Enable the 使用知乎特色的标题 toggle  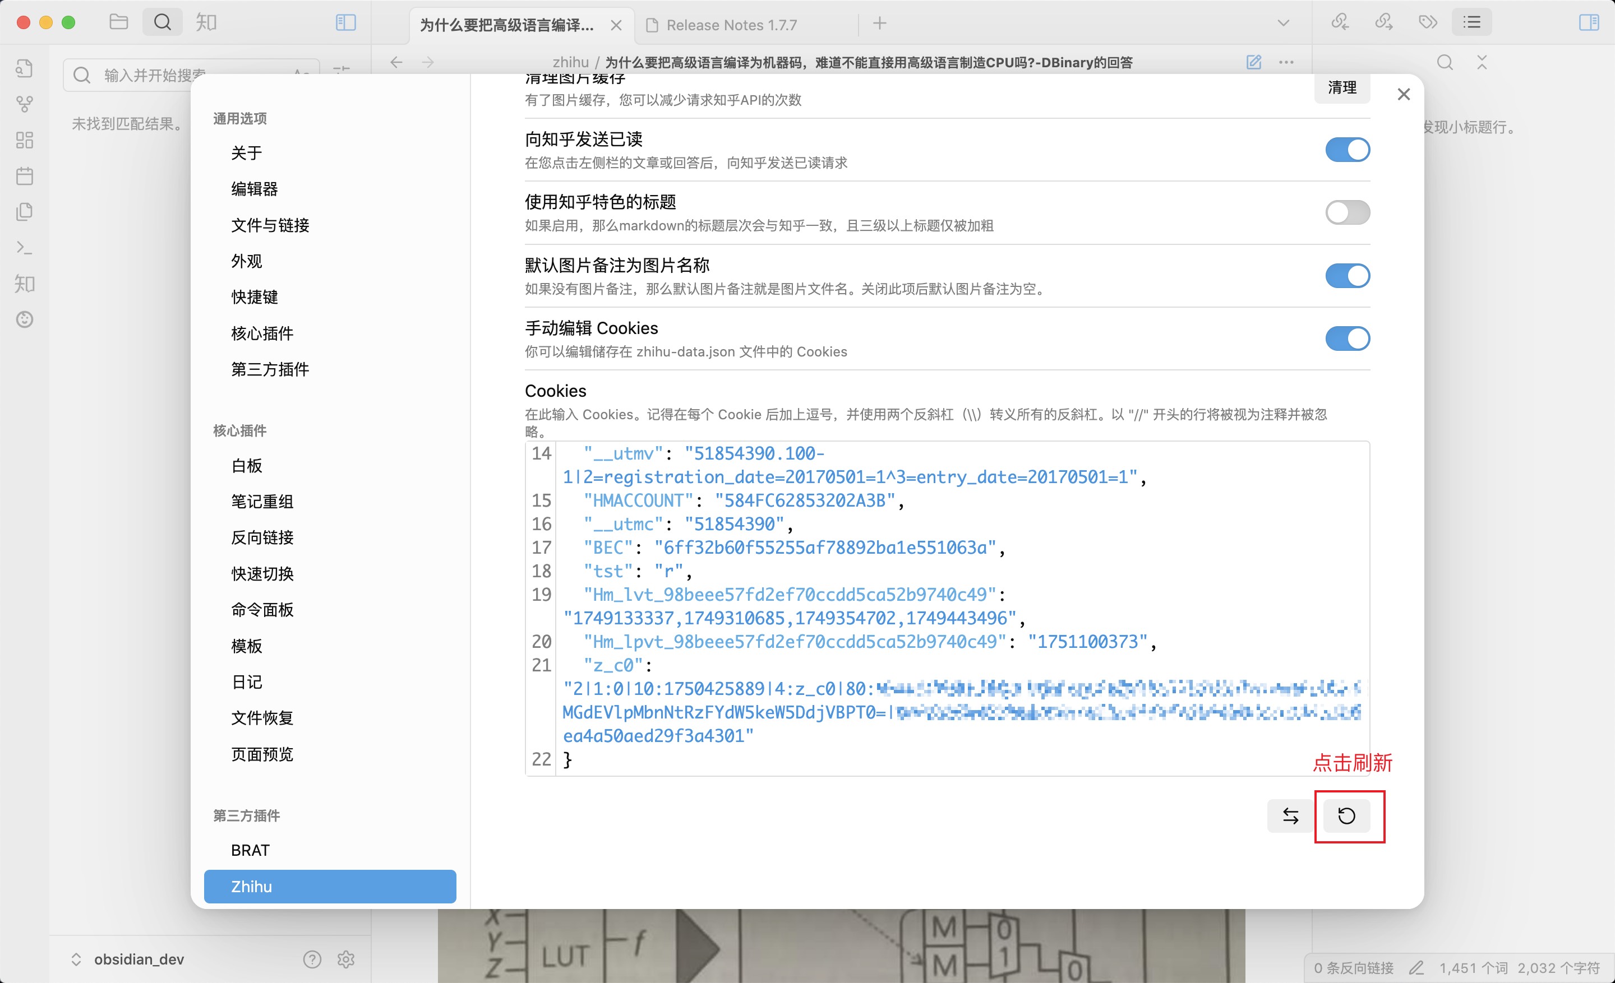[1347, 213]
